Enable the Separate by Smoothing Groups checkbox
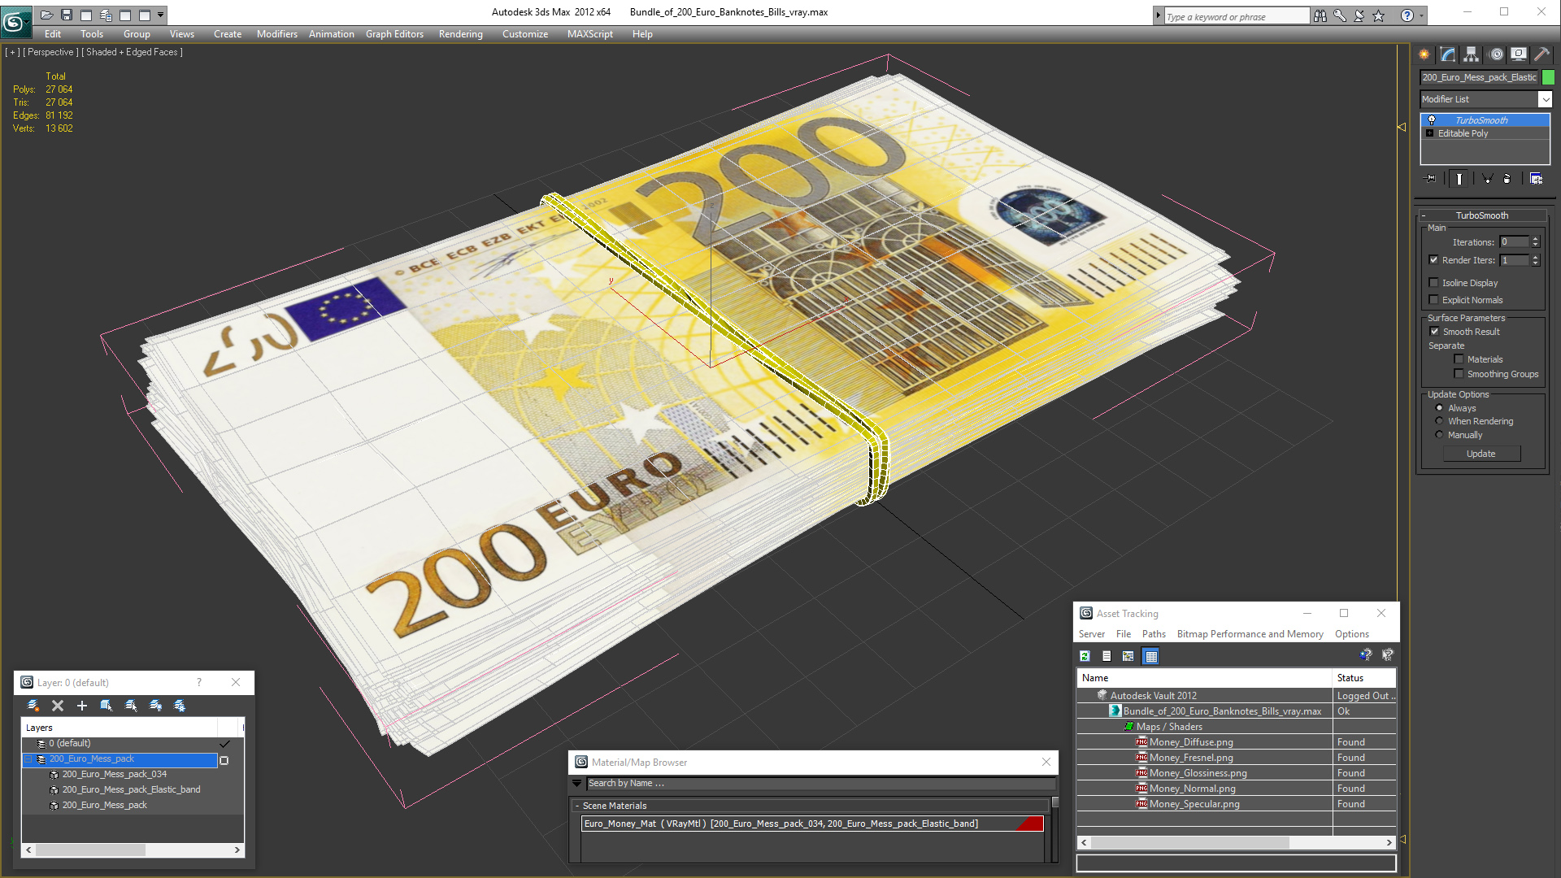 click(1459, 374)
